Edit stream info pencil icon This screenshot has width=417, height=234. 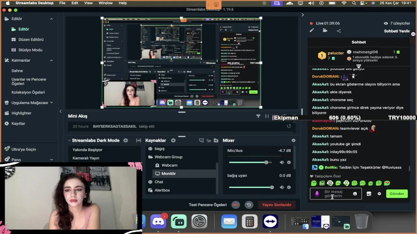(312, 31)
